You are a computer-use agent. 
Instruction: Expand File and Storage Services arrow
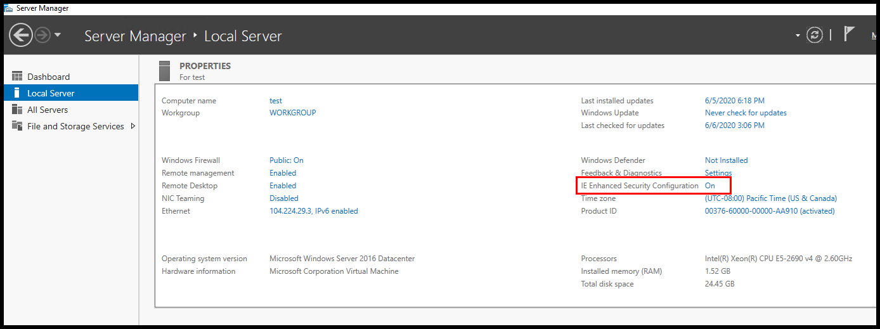(133, 126)
